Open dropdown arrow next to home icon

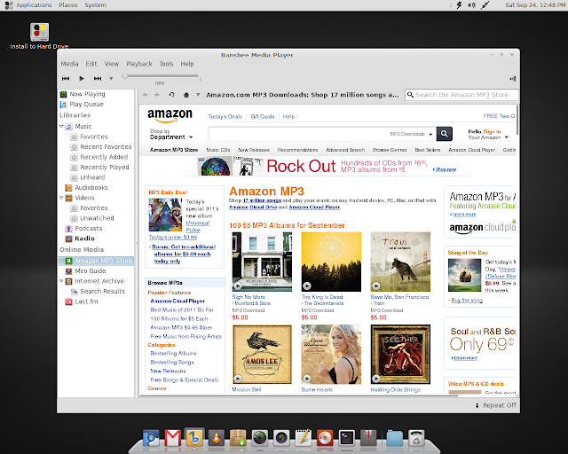point(198,95)
